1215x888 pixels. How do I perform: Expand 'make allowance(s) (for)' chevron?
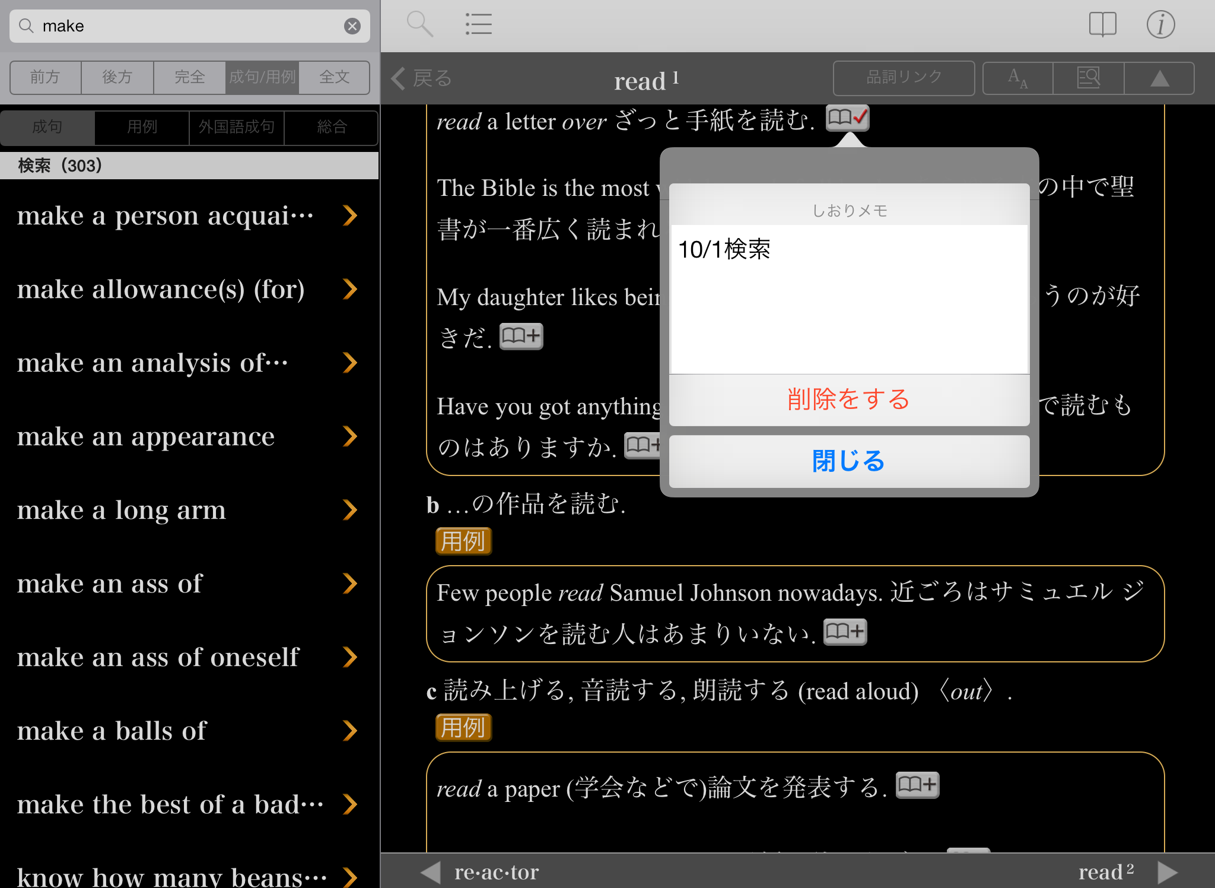pyautogui.click(x=350, y=290)
